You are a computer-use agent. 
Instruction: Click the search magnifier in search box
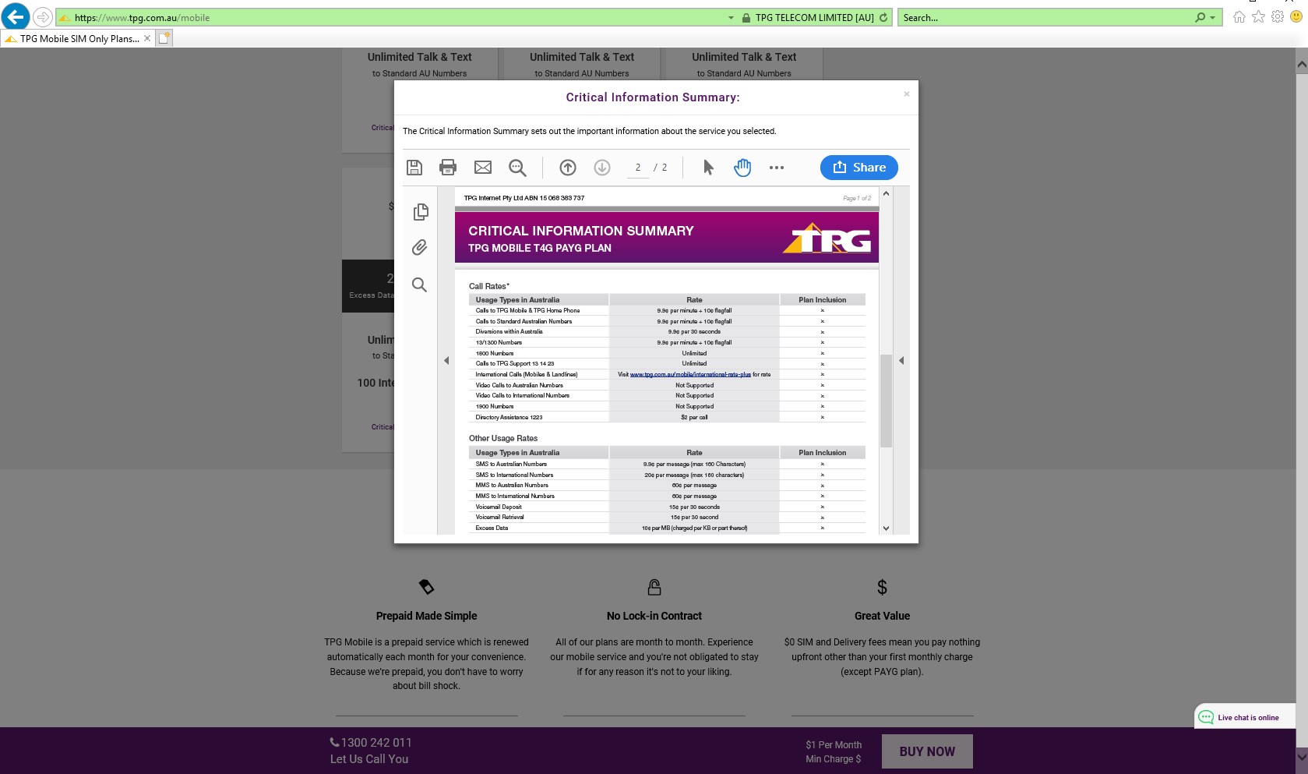click(1200, 17)
